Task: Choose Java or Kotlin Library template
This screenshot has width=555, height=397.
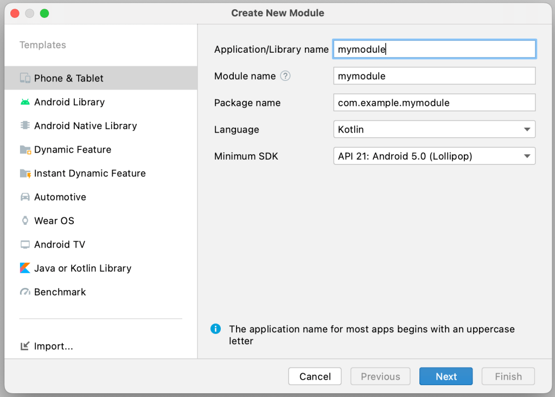Action: click(82, 268)
